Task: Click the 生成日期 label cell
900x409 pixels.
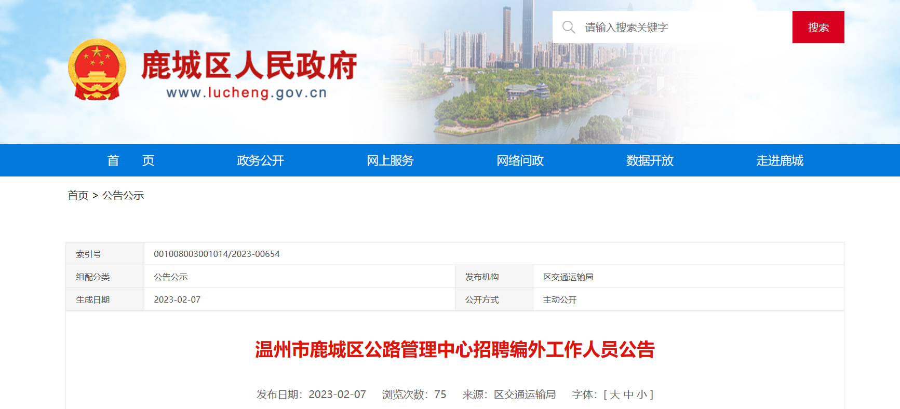Action: tap(105, 299)
